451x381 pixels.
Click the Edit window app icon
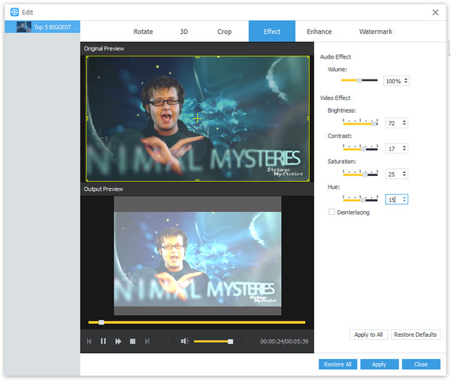pyautogui.click(x=14, y=12)
